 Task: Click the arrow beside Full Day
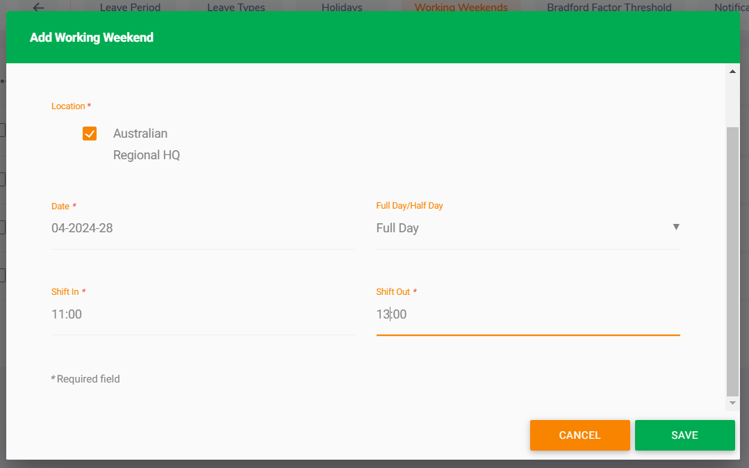pyautogui.click(x=676, y=227)
